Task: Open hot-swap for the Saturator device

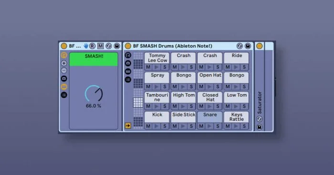Action: point(259,119)
